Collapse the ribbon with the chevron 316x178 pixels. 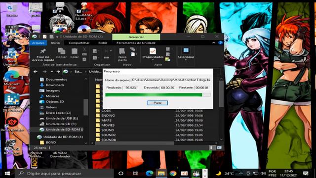pos(214,43)
